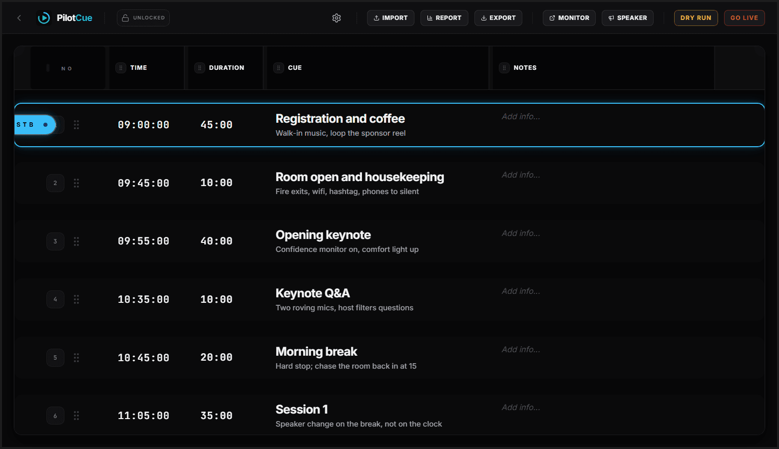Image resolution: width=779 pixels, height=449 pixels.
Task: Grab the Keynote Q&A row handle
Action: (76, 299)
